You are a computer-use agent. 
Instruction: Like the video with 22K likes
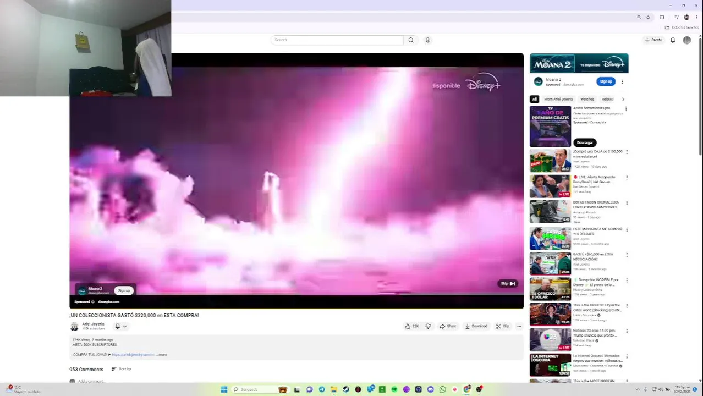[x=412, y=326]
